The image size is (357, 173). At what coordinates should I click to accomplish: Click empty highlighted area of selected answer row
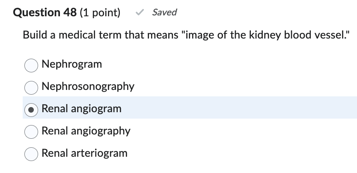(240, 108)
